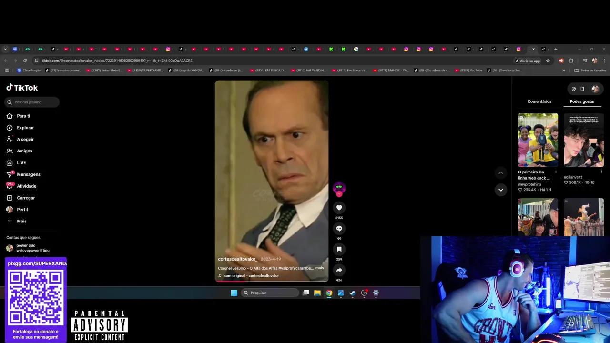Open comments via speech bubble icon
Screen dimensions: 610x343
[339, 229]
